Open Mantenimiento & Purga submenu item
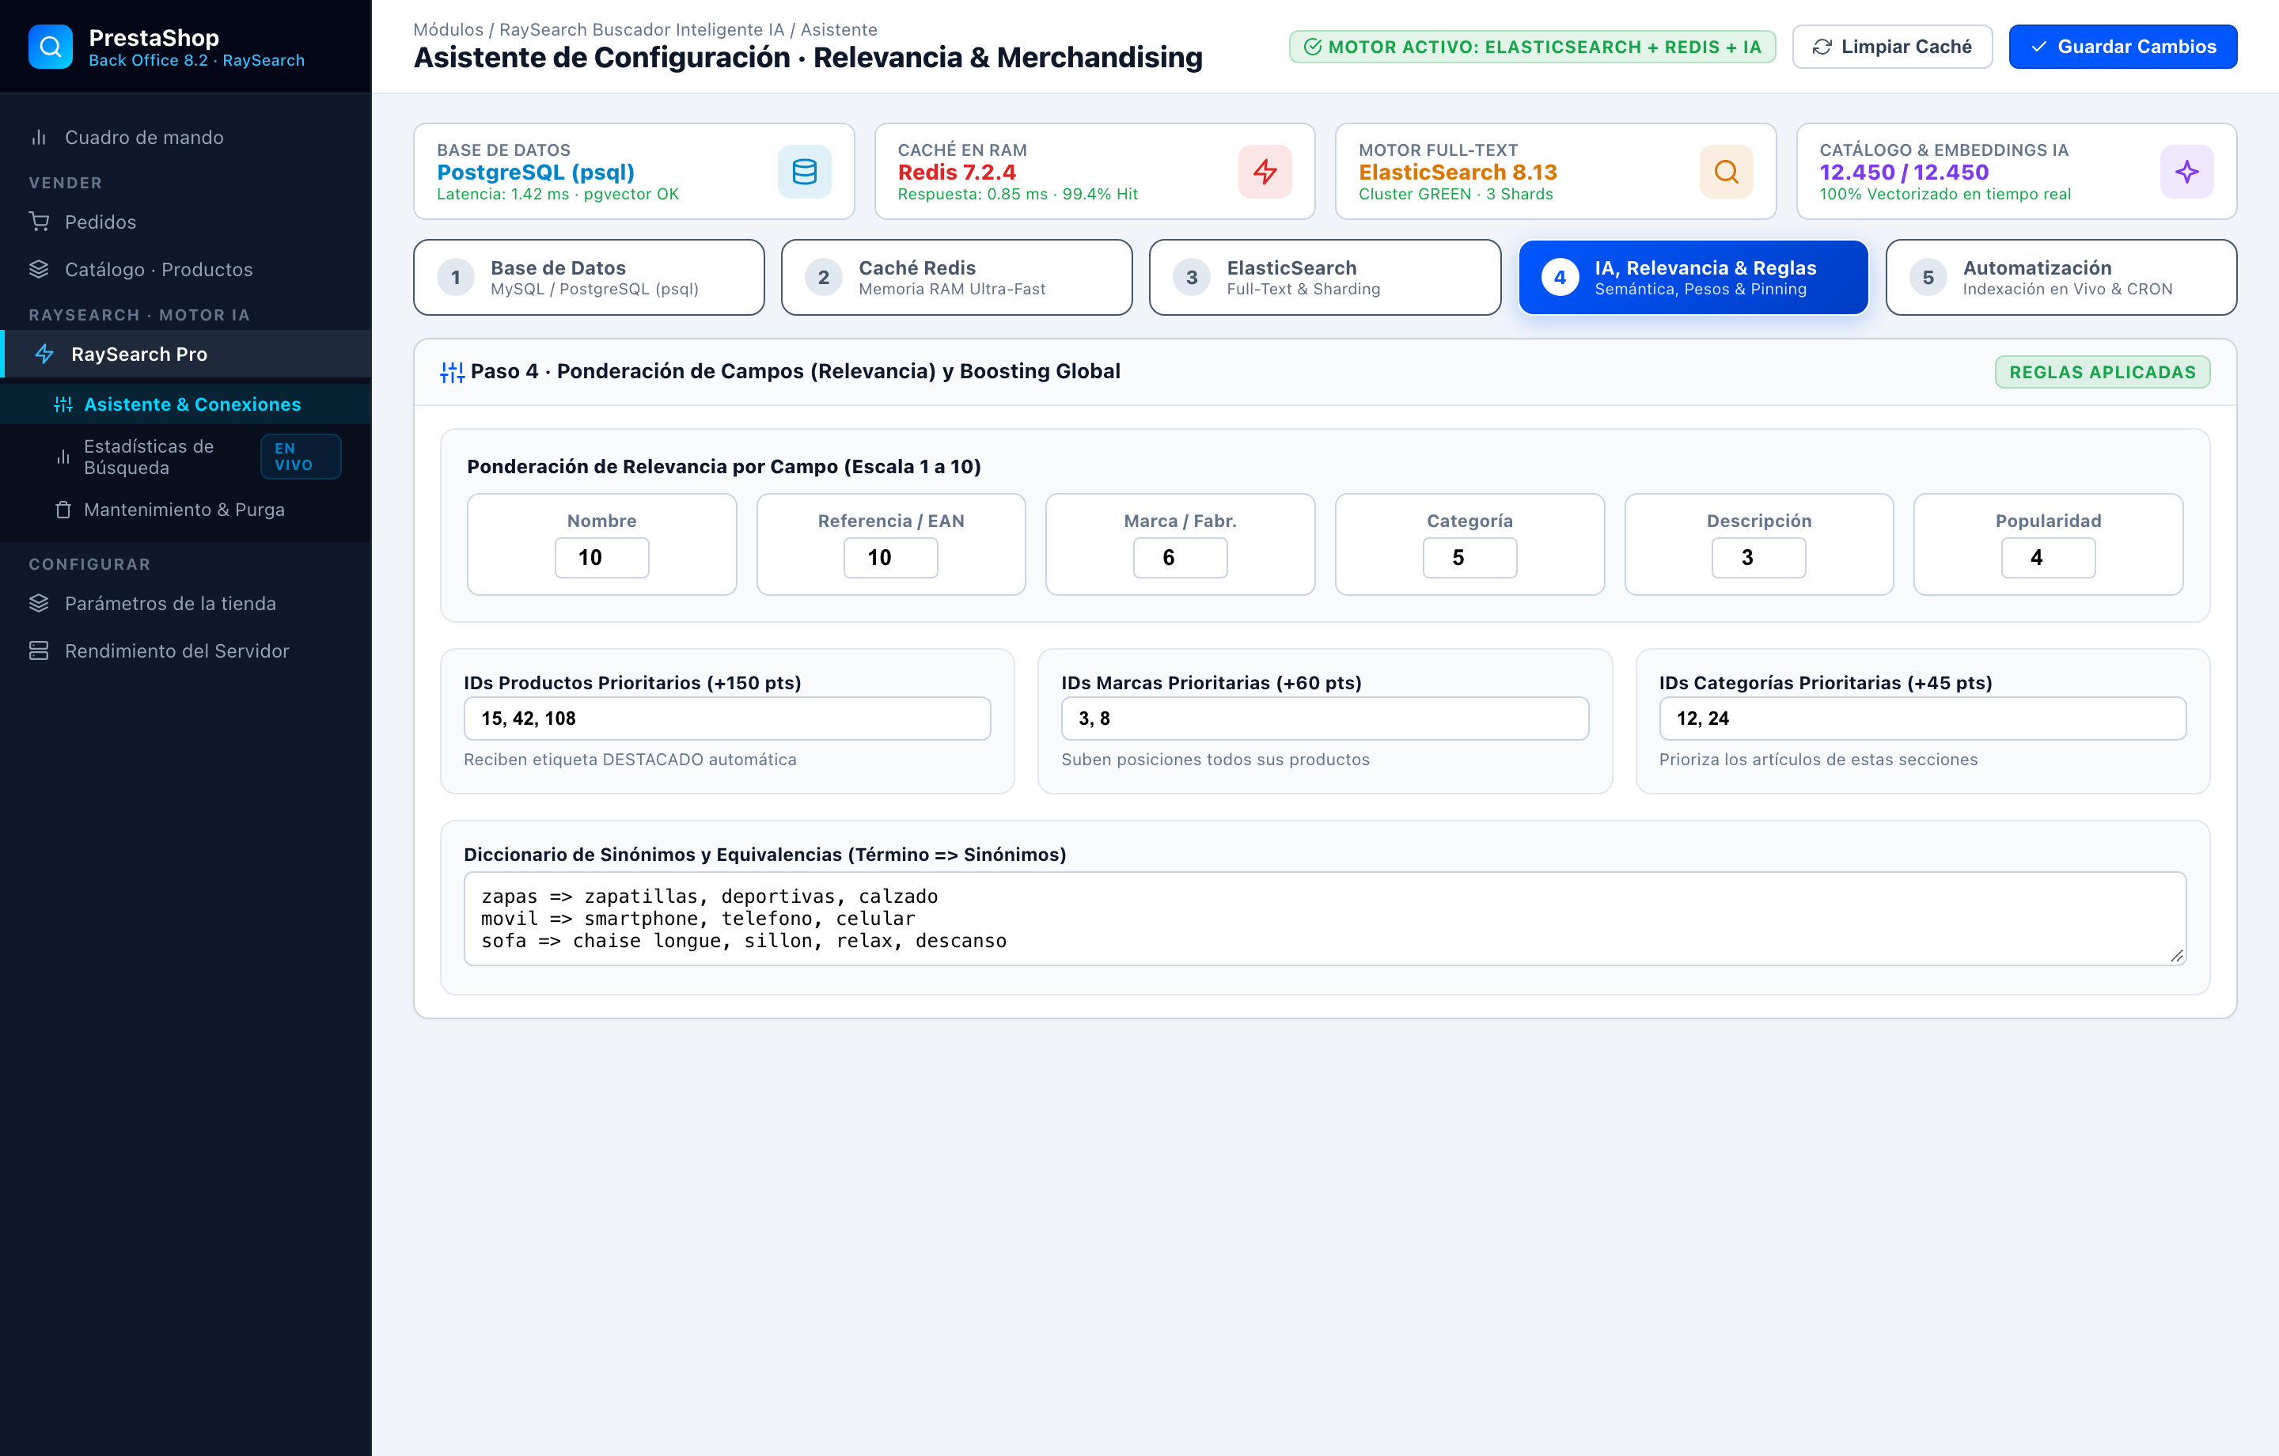This screenshot has width=2279, height=1456. click(x=185, y=510)
